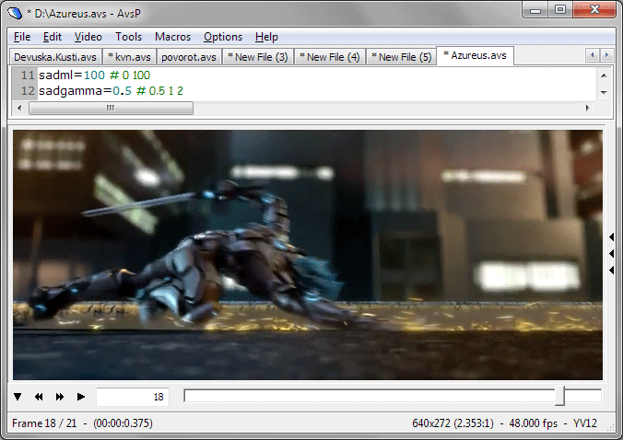The image size is (623, 440).
Task: Switch to the New File (4) tab
Action: click(329, 57)
